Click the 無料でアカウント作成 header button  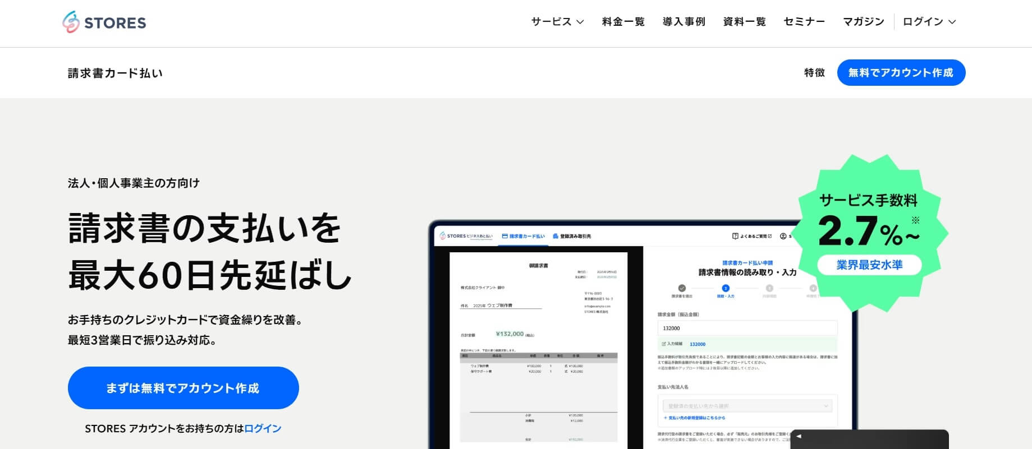tap(901, 73)
